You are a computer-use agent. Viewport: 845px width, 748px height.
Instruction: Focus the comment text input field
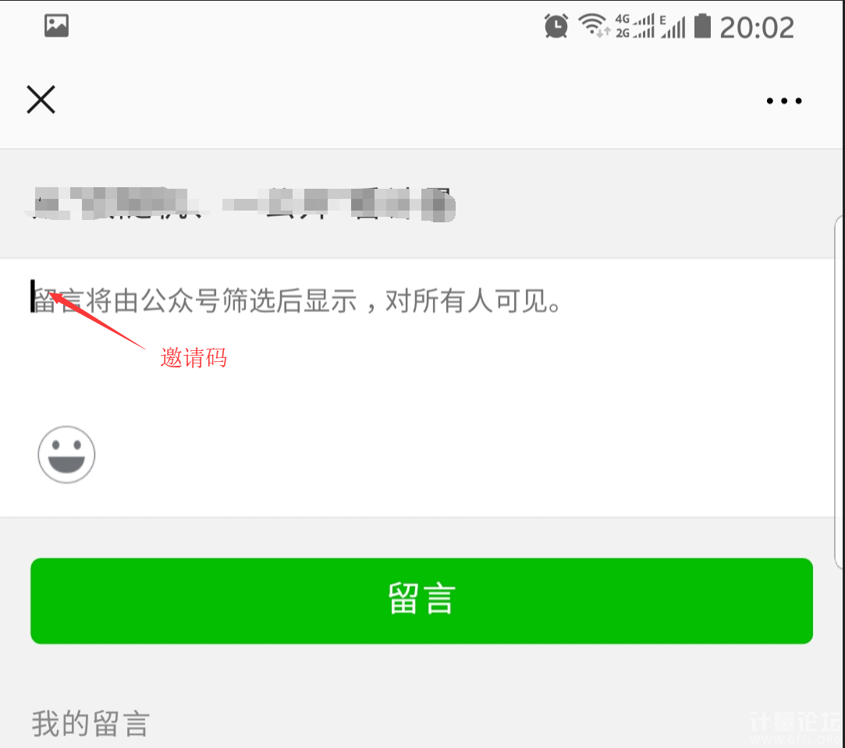point(421,345)
